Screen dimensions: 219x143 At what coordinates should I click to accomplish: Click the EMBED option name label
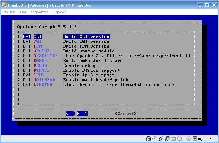(x=40, y=61)
